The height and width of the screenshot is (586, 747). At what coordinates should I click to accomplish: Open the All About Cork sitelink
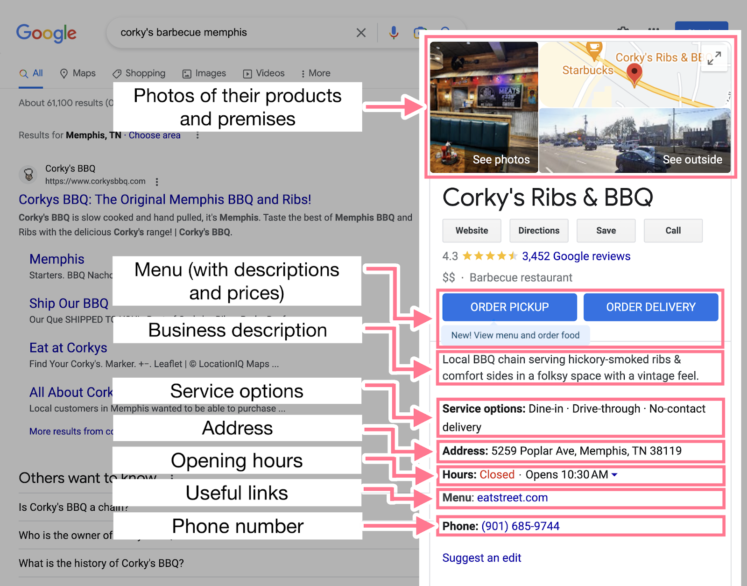coord(71,392)
